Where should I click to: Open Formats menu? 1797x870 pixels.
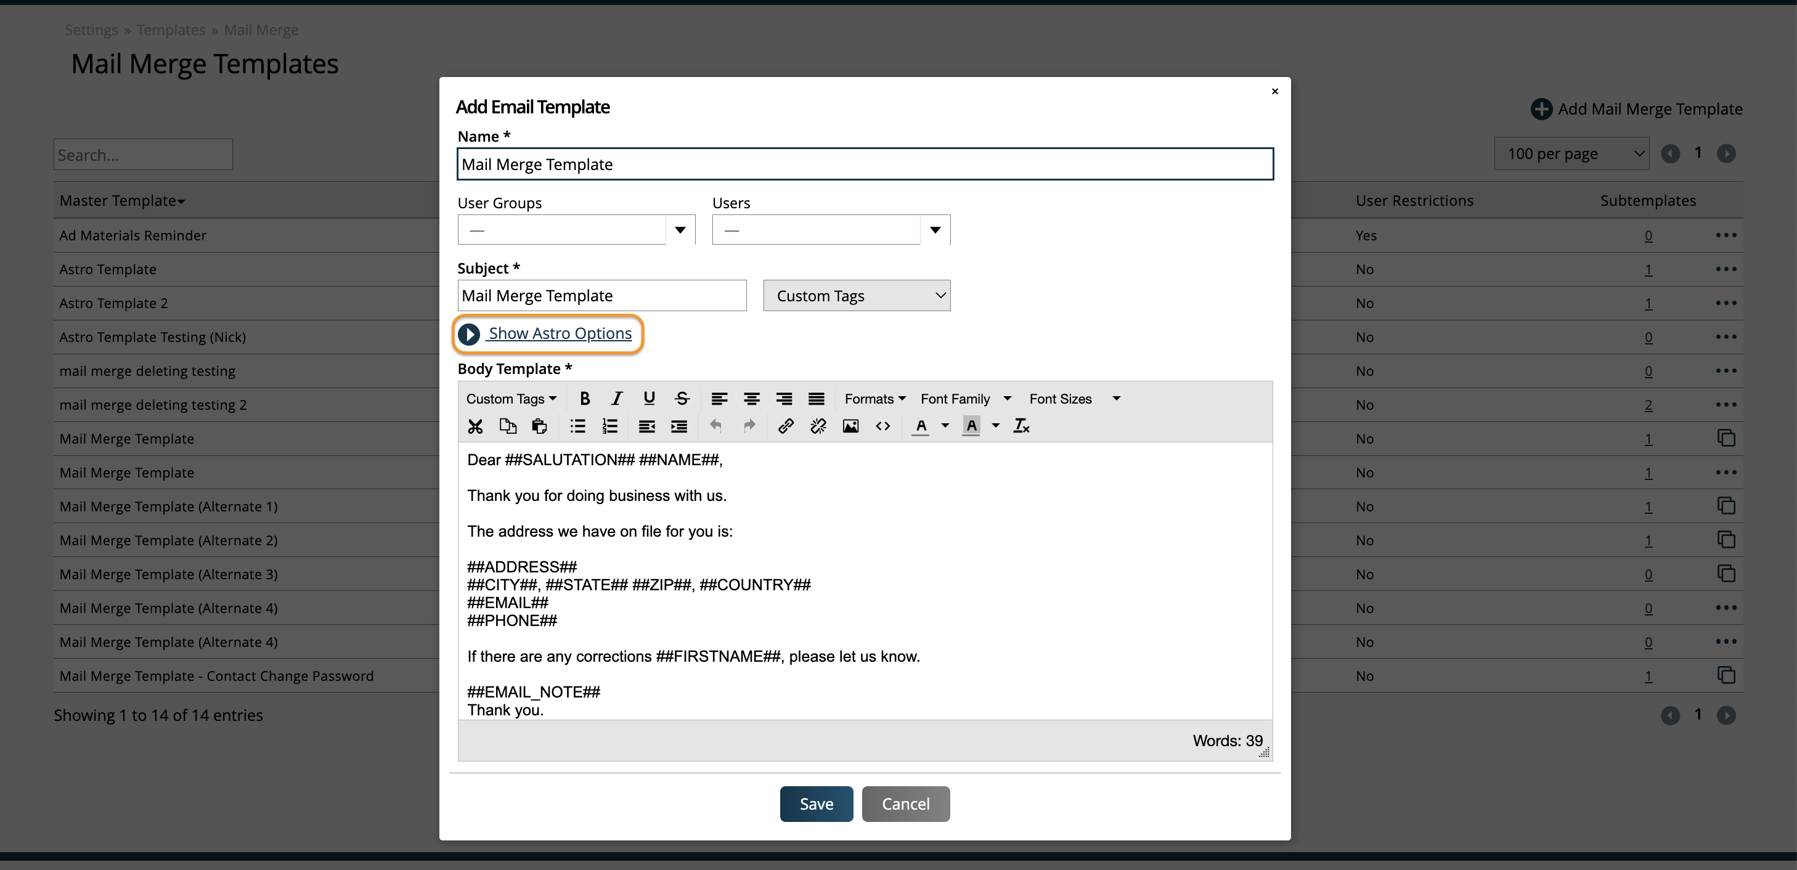[x=875, y=399]
